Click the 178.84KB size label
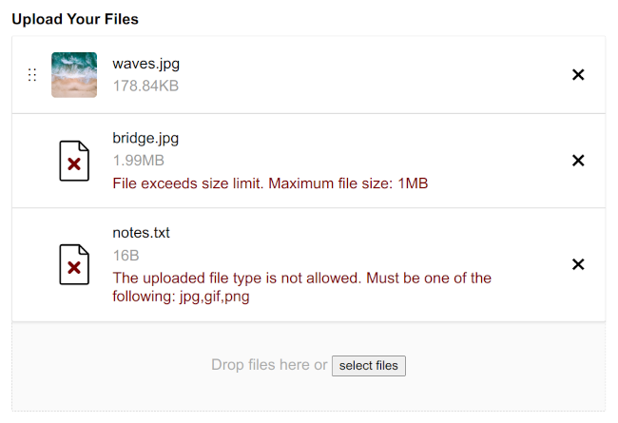Screen dimensions: 618x423 pyautogui.click(x=145, y=86)
